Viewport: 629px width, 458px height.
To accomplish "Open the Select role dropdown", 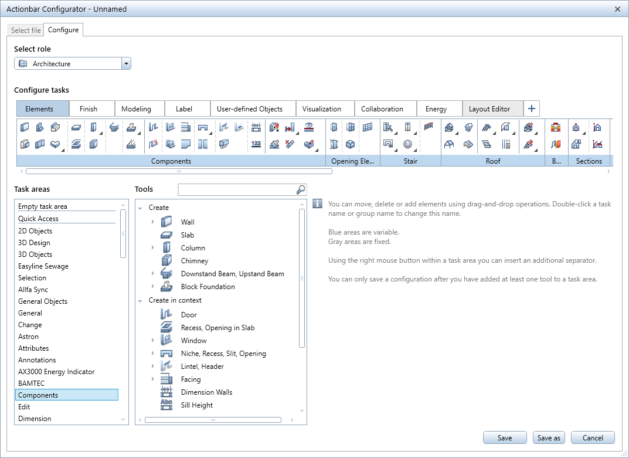I will 126,64.
